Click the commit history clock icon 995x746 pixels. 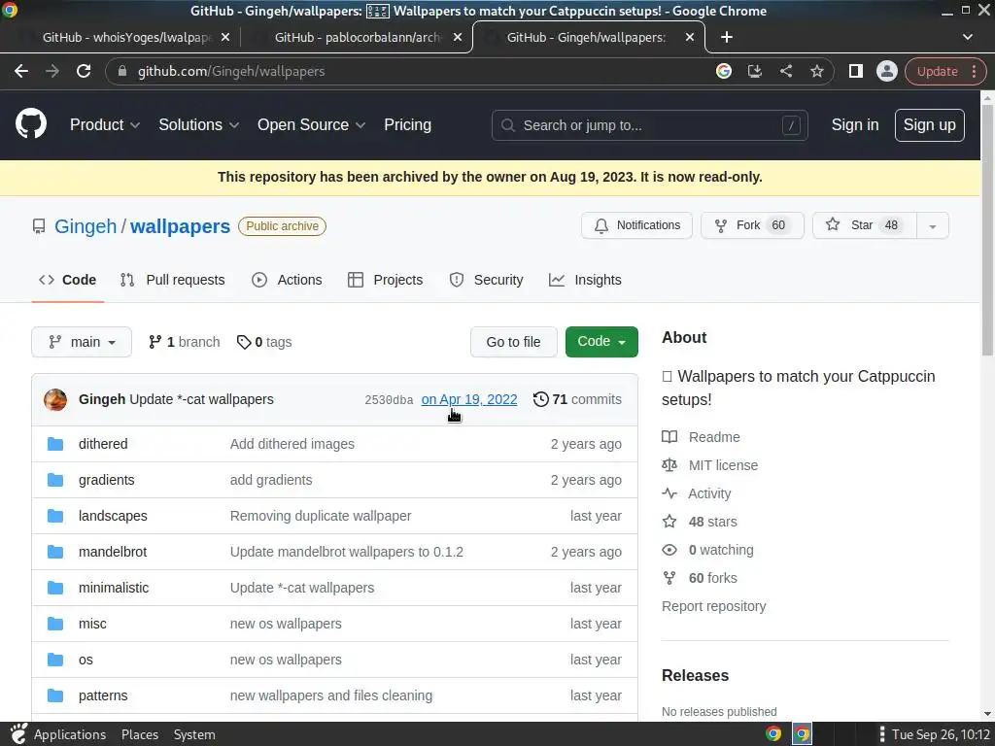(540, 399)
